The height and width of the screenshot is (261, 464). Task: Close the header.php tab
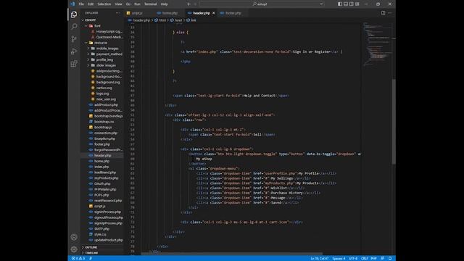point(214,13)
